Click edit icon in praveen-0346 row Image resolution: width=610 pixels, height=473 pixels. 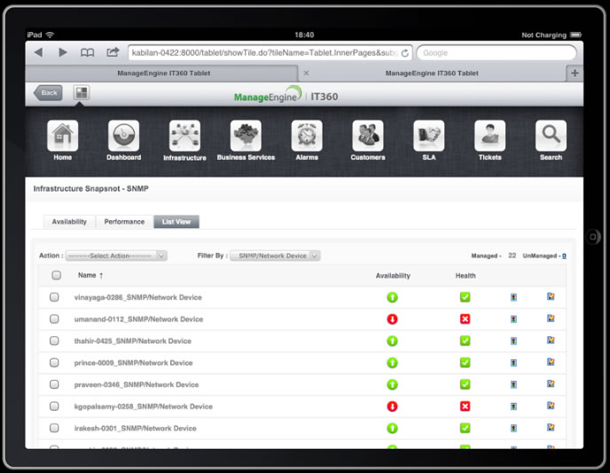(551, 384)
